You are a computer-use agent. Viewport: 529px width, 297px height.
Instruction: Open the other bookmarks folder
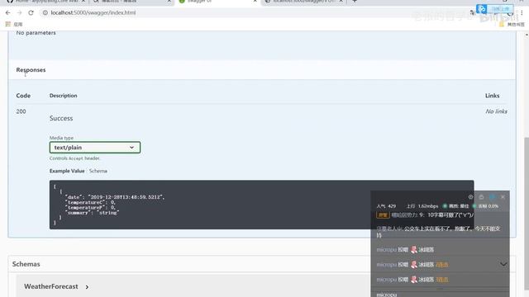click(x=512, y=24)
